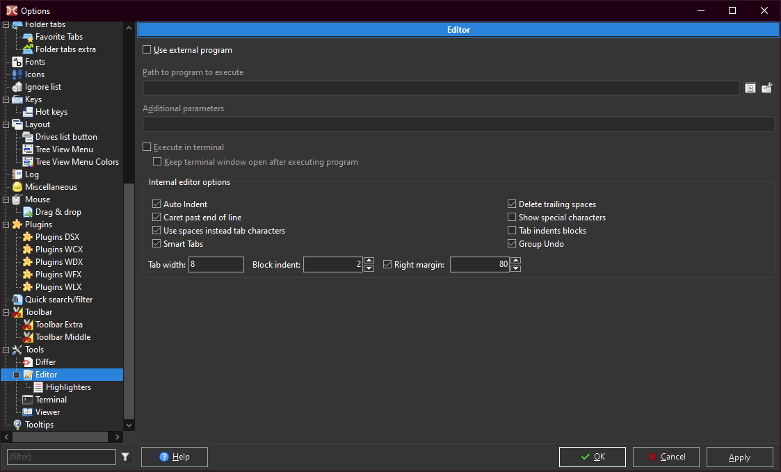Collapse the Layout tree node
The height and width of the screenshot is (472, 781).
coord(7,124)
